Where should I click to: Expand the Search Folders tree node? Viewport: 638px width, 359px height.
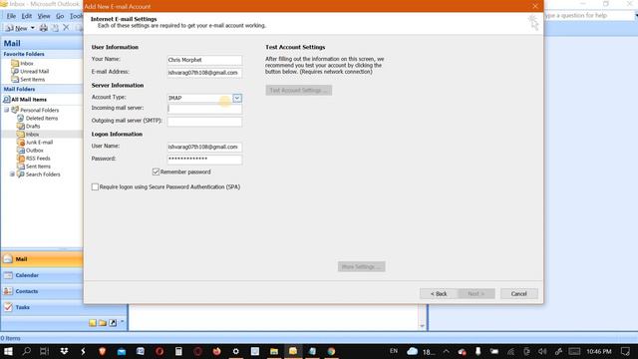[x=12, y=175]
